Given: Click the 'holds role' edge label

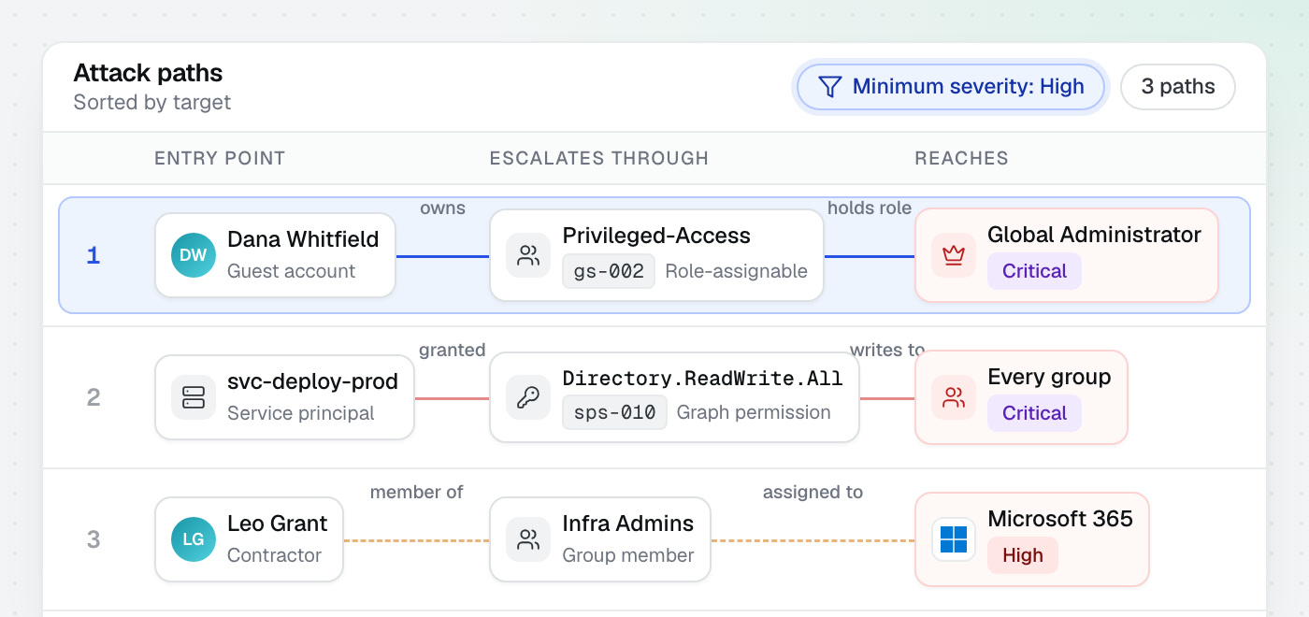Looking at the screenshot, I should click(870, 208).
